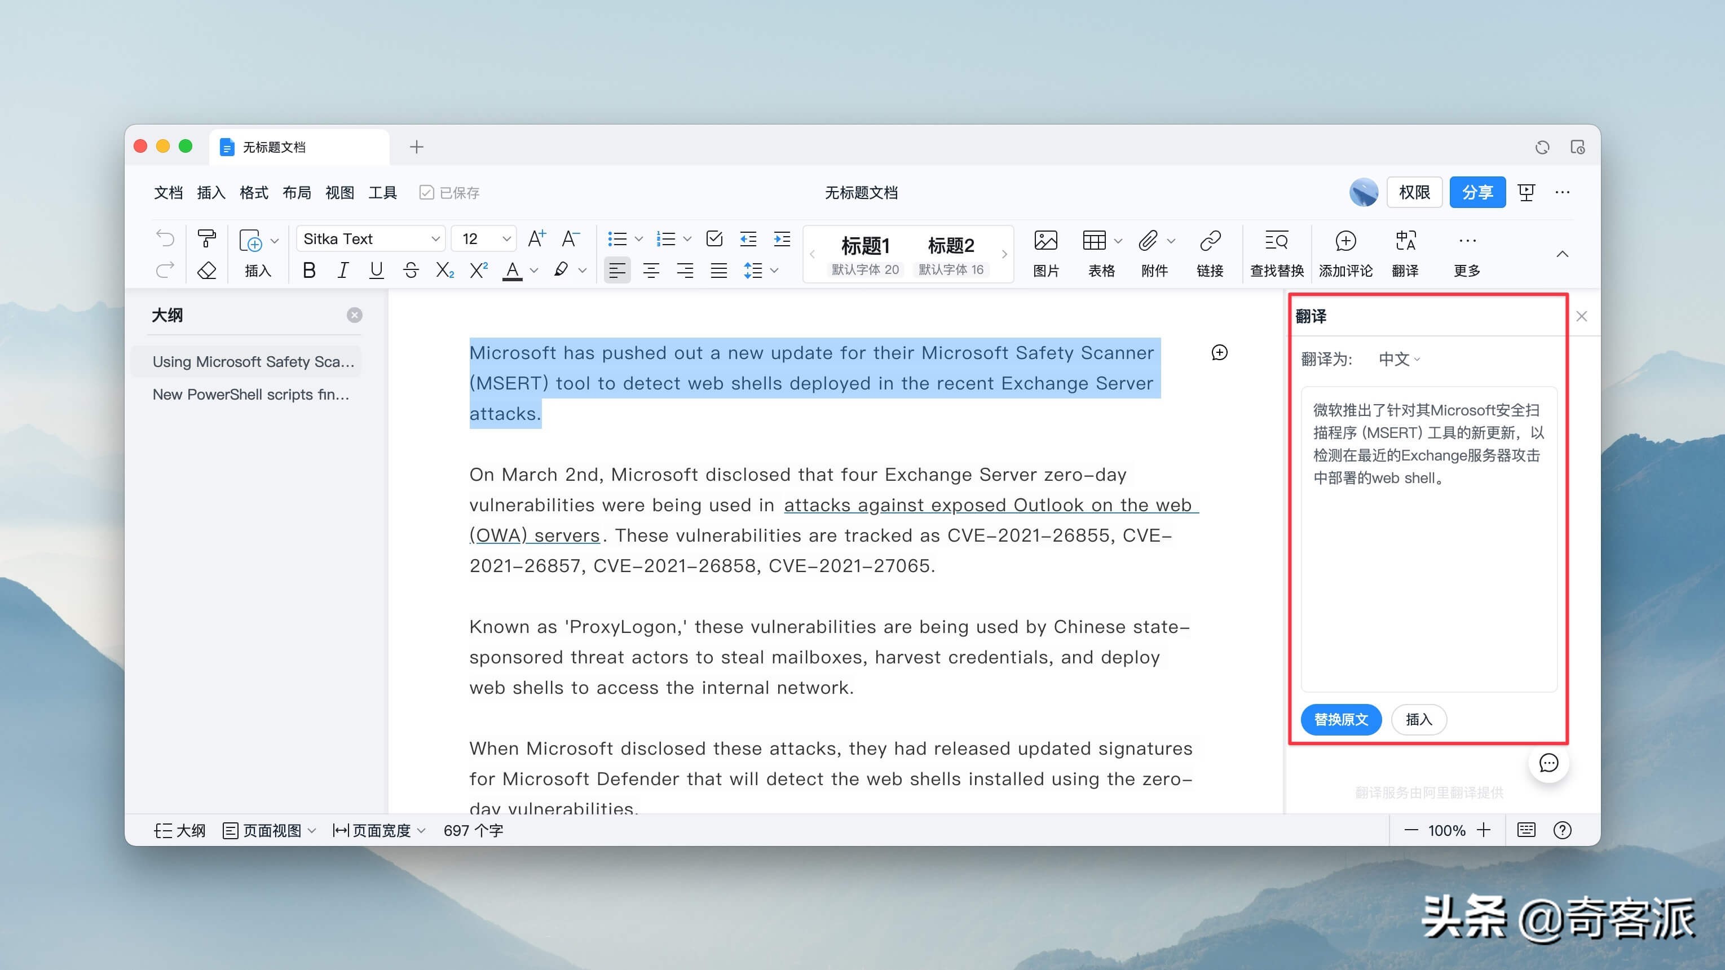Set justified text alignment
1725x970 pixels.
pos(718,271)
